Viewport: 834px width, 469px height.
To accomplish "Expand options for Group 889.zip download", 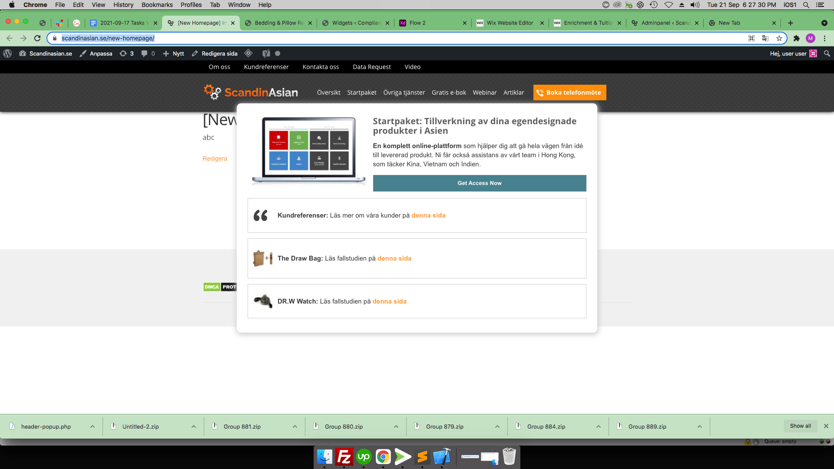I will pos(700,426).
